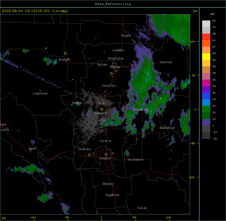The height and width of the screenshot is (221, 226).
Task: Click the RockyMH label
Action: tap(64, 60)
